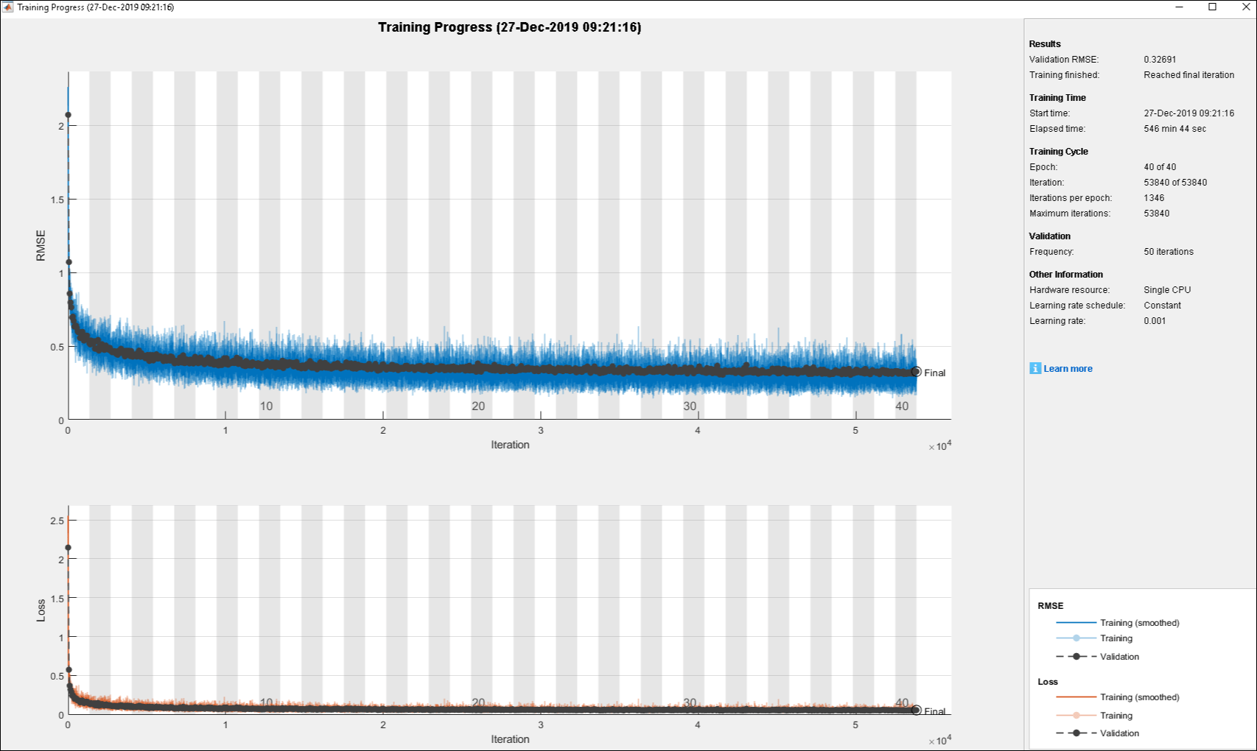Viewport: 1257px width, 751px height.
Task: Expand the Results section details
Action: click(1043, 43)
